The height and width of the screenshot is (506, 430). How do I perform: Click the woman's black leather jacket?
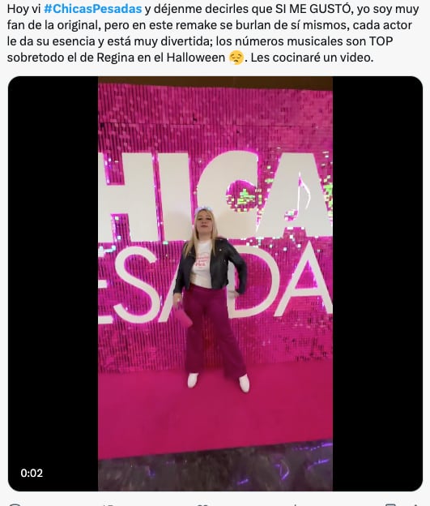point(211,264)
